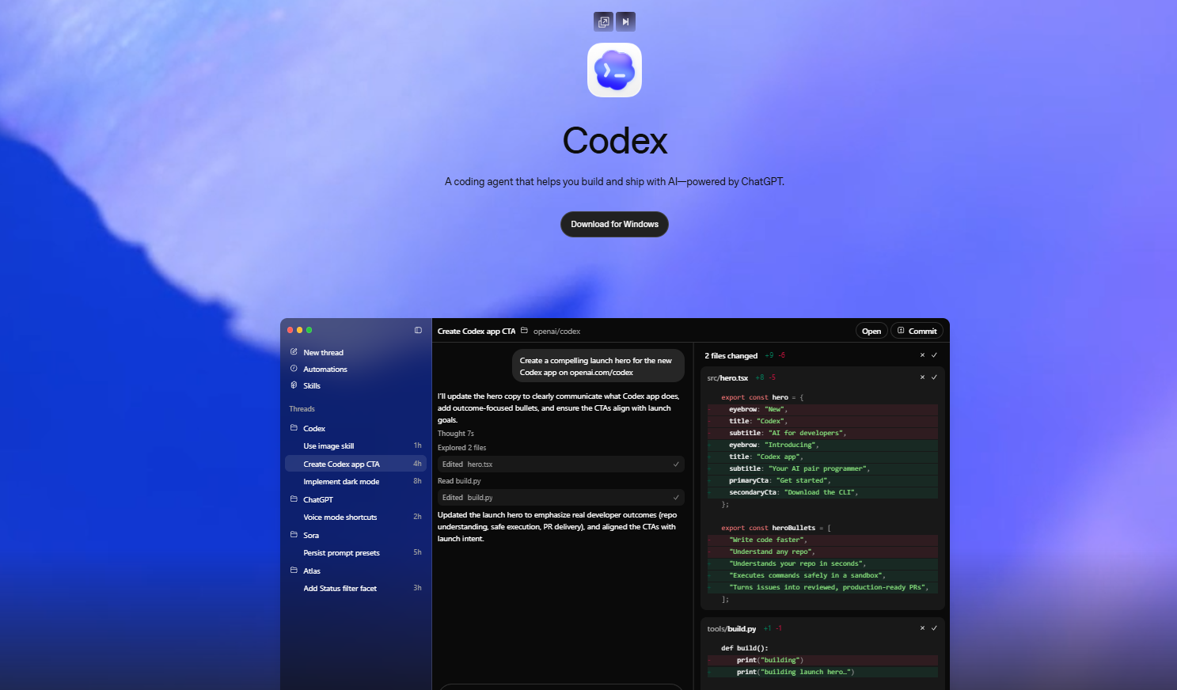Viewport: 1177px width, 690px height.
Task: Click the Read build.py line
Action: [x=459, y=481]
